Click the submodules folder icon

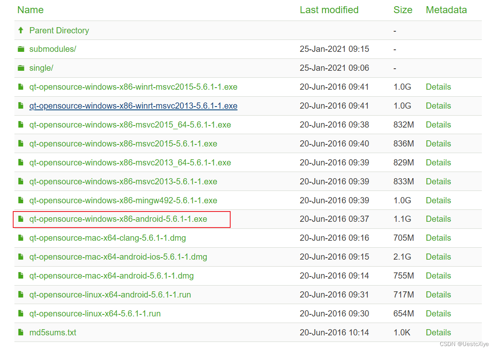21,49
